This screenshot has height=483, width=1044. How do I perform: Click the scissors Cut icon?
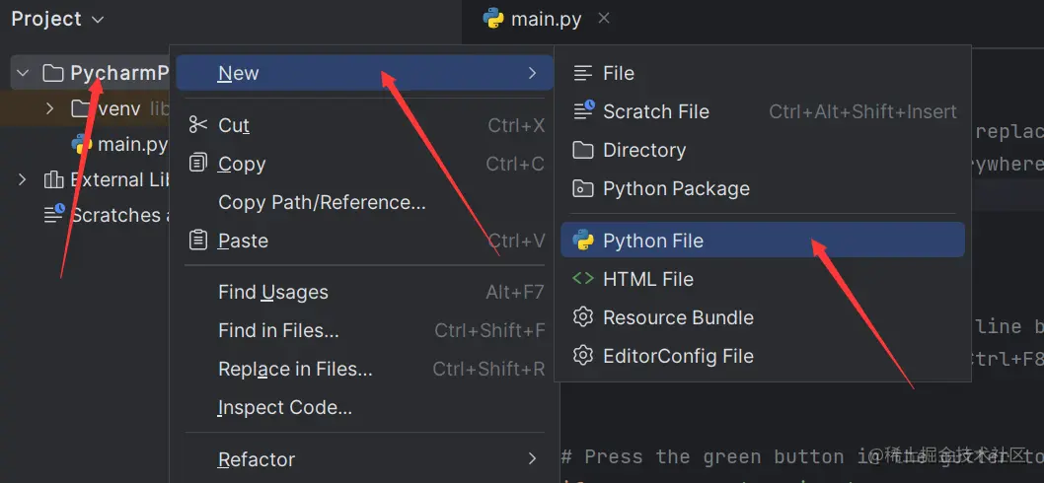[198, 124]
